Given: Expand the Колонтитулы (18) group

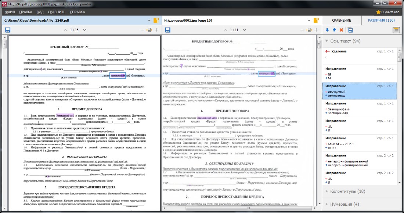Looking at the screenshot, I should coord(327,191).
